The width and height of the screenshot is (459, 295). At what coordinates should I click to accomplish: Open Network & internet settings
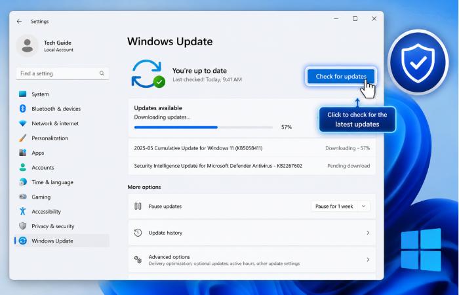click(62, 123)
